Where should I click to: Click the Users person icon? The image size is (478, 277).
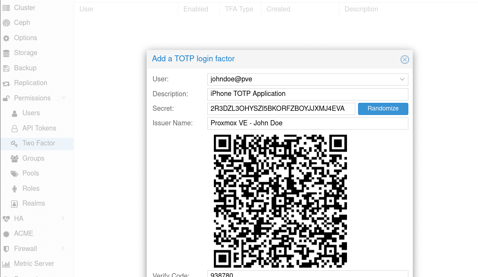pos(15,113)
